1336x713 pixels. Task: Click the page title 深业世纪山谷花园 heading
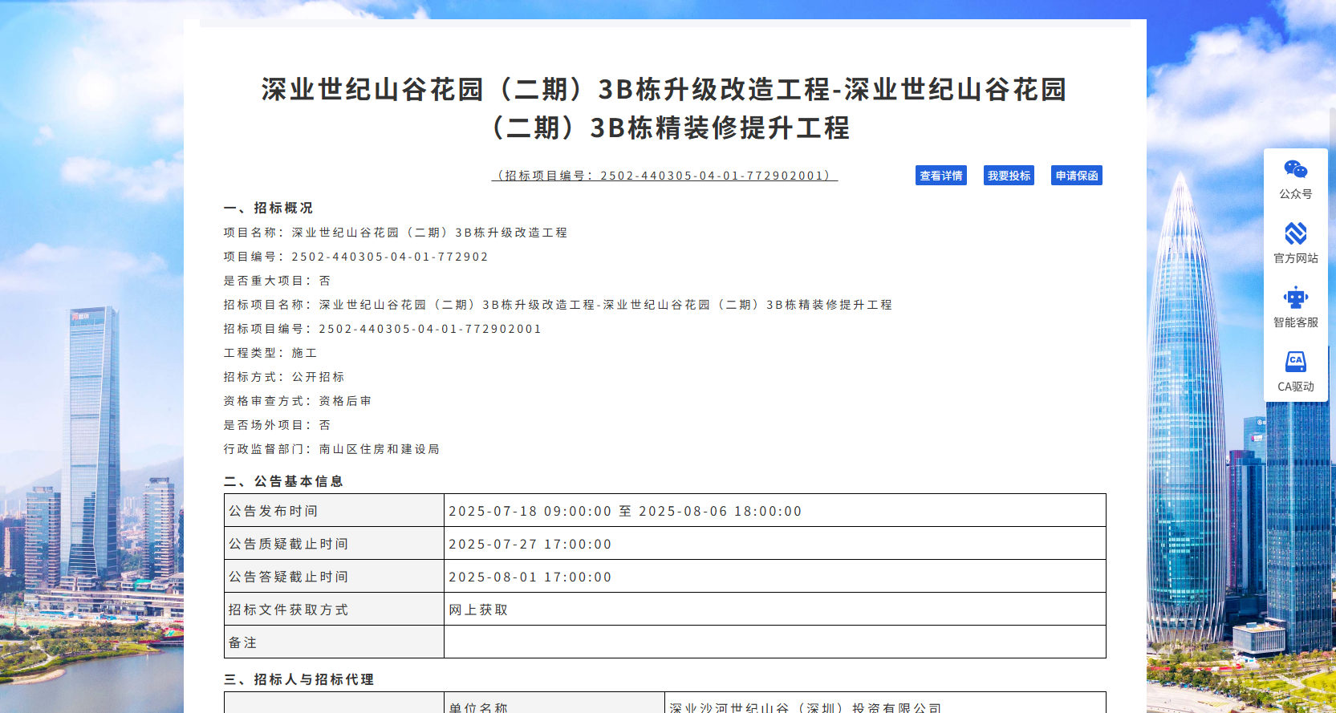(x=664, y=108)
